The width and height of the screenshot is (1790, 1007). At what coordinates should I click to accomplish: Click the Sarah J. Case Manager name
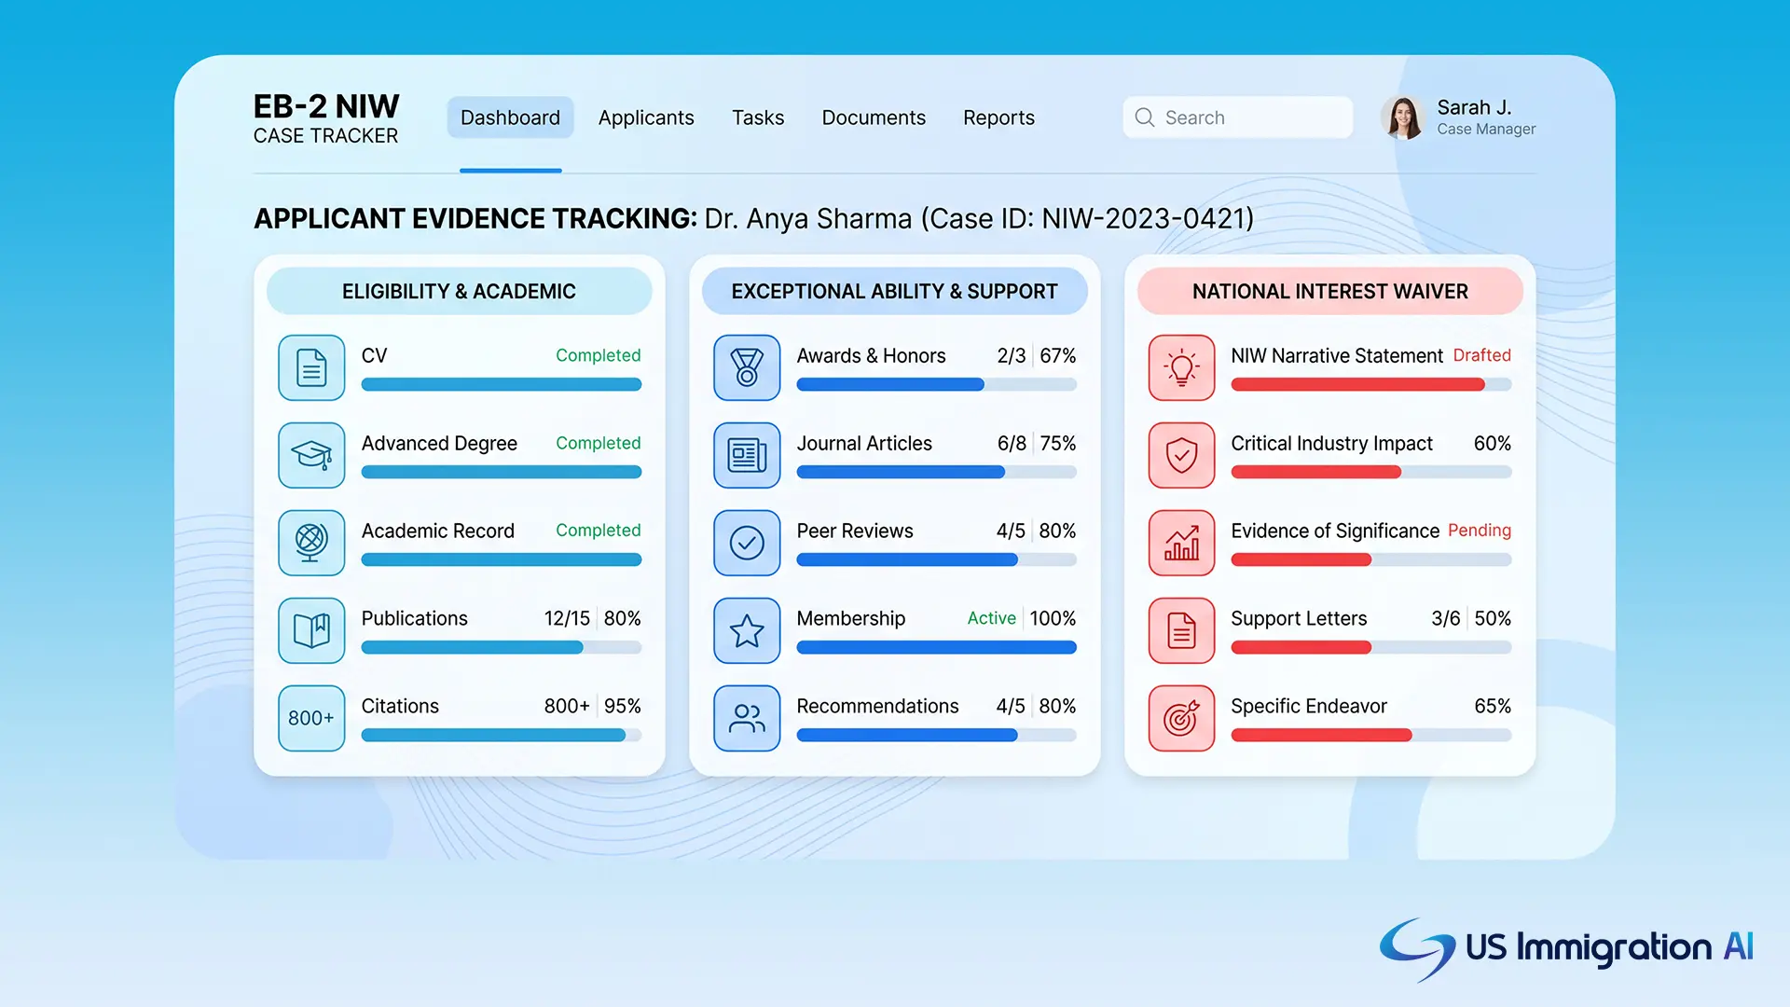(x=1486, y=117)
